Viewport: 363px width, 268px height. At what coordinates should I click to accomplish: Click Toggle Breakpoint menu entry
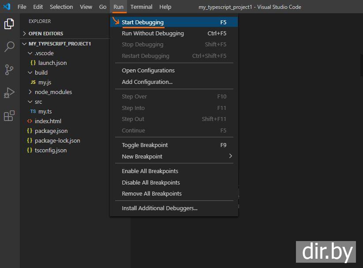point(145,145)
